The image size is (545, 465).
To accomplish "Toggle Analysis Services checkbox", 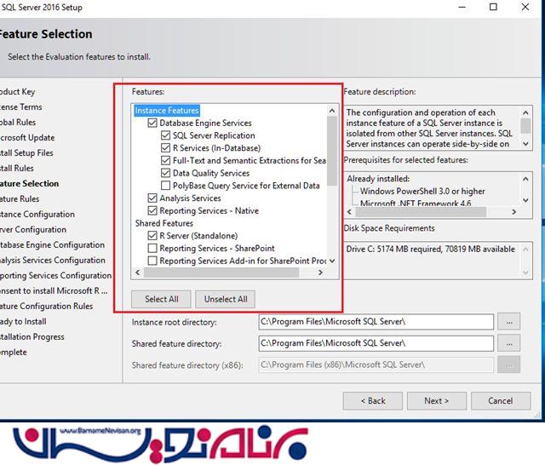I will tap(153, 198).
